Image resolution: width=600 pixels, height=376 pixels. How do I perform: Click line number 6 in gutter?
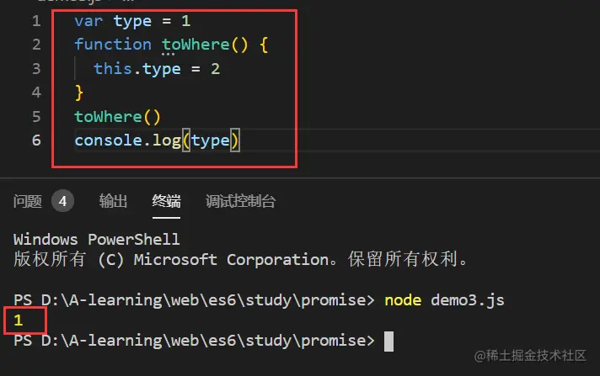[36, 140]
